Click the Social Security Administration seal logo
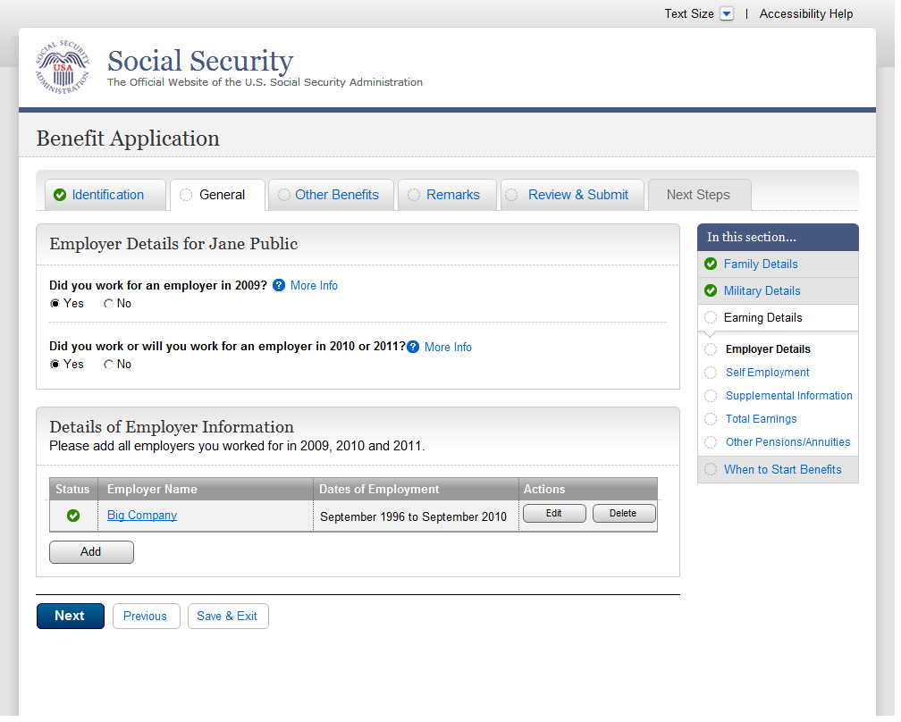The width and height of the screenshot is (901, 722). (x=63, y=68)
